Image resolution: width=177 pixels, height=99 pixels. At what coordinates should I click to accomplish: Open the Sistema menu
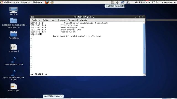[x=37, y=2]
